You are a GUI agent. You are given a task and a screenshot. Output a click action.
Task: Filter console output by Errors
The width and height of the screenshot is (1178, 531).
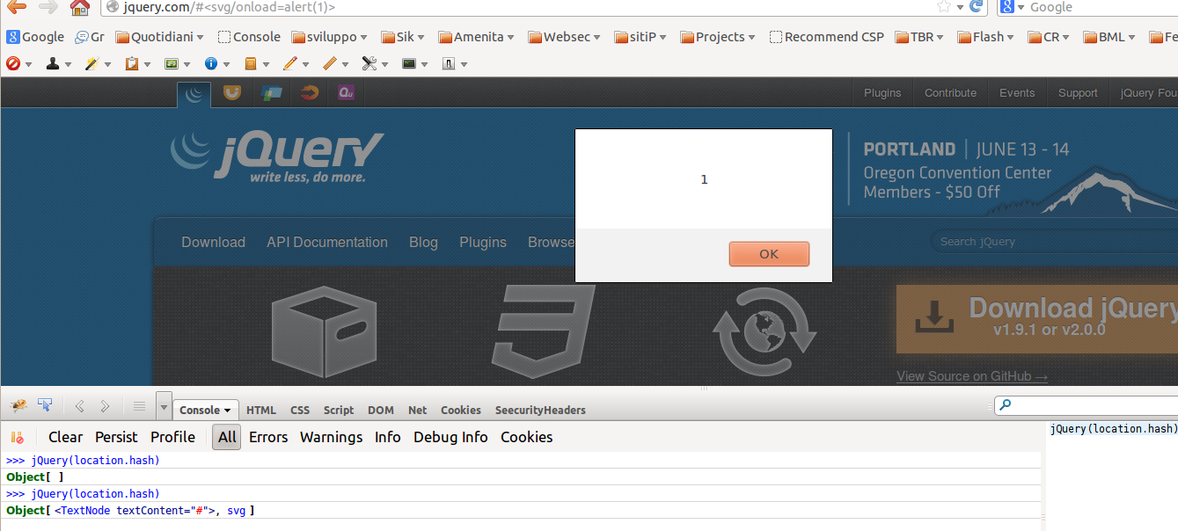coord(268,437)
